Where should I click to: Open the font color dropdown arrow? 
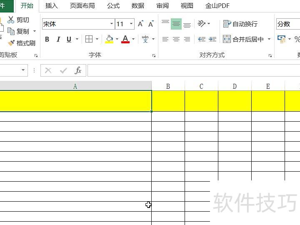(x=133, y=39)
